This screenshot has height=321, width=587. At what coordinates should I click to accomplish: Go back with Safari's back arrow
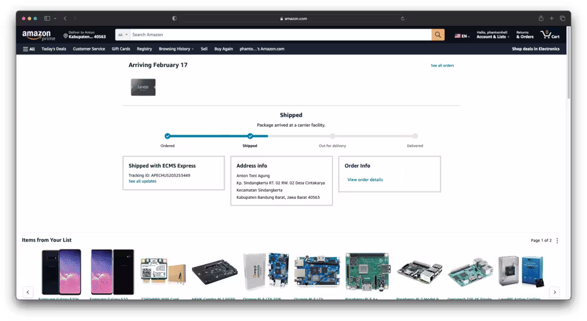point(65,18)
